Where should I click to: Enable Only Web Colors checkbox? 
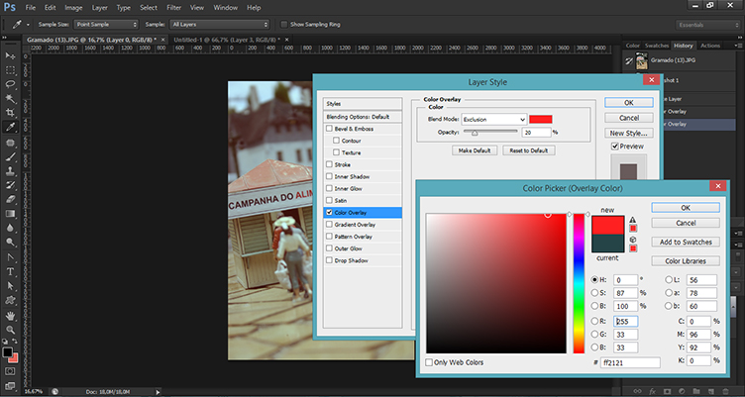(x=430, y=362)
